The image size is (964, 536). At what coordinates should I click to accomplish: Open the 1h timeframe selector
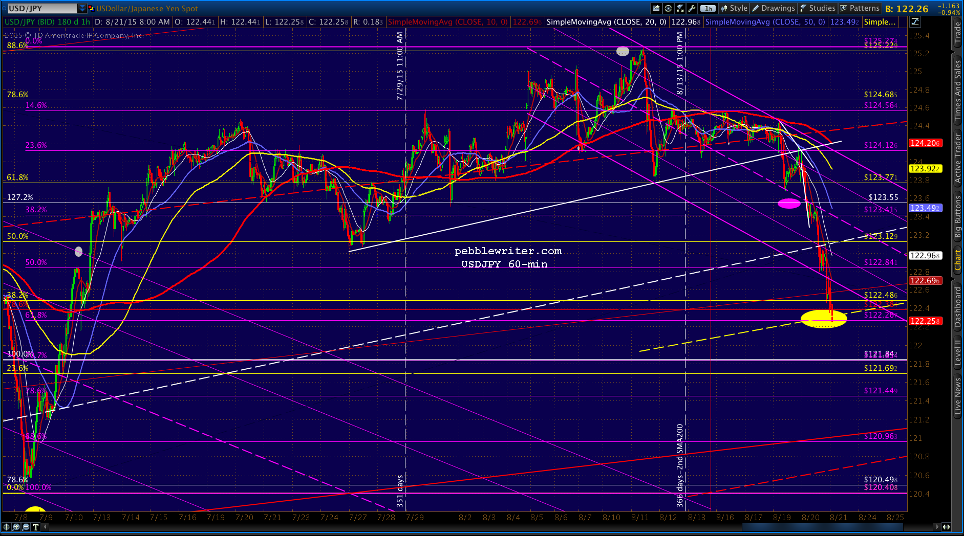pyautogui.click(x=708, y=8)
